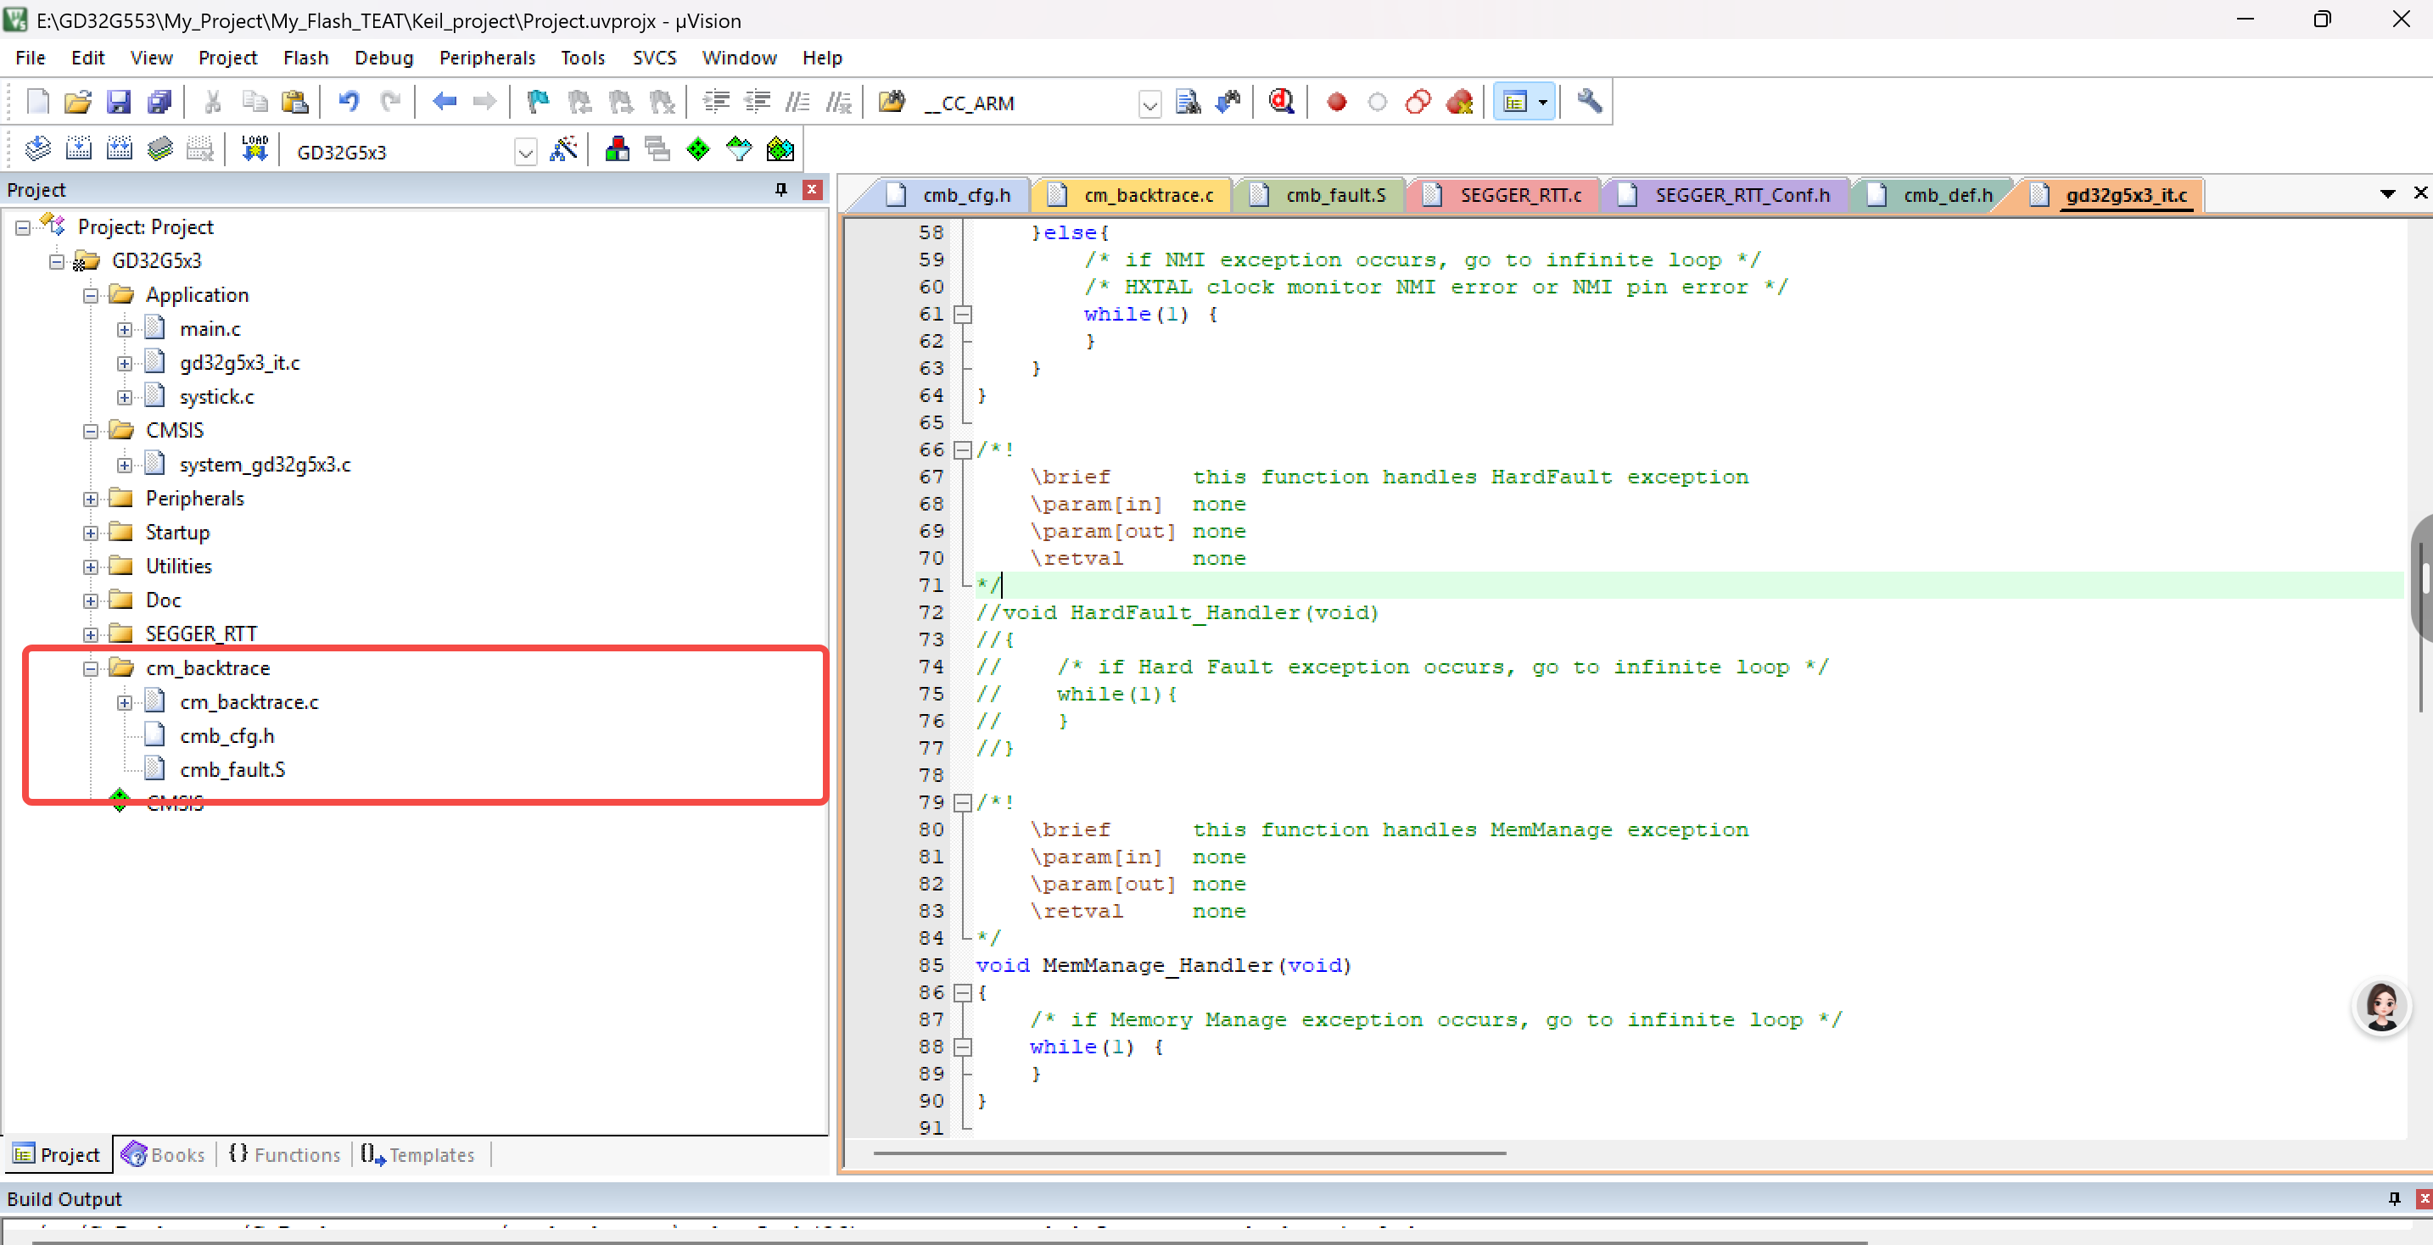This screenshot has height=1245, width=2433.
Task: Open Options for Target magic wand icon
Action: 564,149
